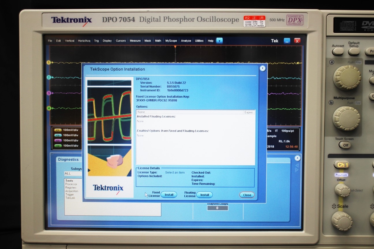374x249 pixels.
Task: Click the Fixed License Option Installation Key text
Action: click(x=163, y=97)
